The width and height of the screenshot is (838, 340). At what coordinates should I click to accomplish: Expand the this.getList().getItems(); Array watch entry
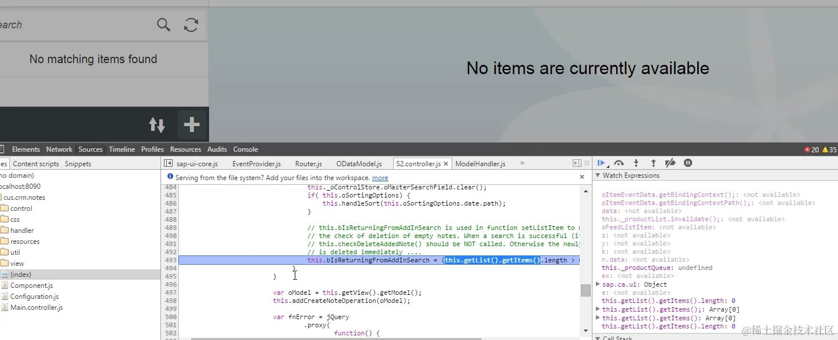pos(598,309)
